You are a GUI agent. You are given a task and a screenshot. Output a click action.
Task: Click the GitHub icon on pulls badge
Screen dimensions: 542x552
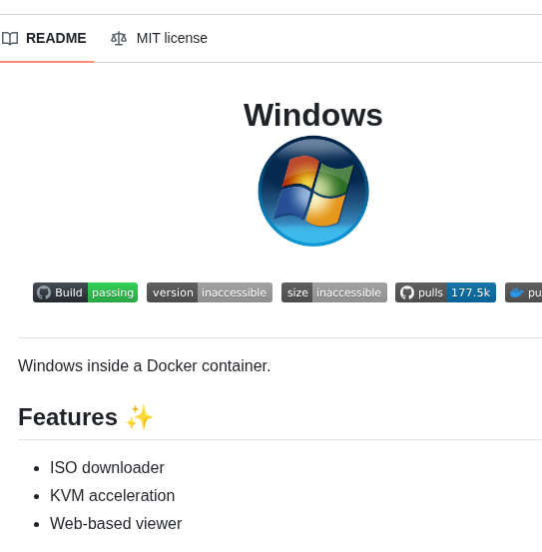click(407, 292)
